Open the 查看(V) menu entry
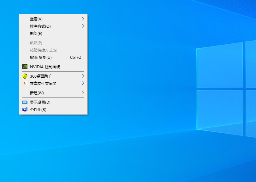This screenshot has width=256, height=182. pos(36,19)
